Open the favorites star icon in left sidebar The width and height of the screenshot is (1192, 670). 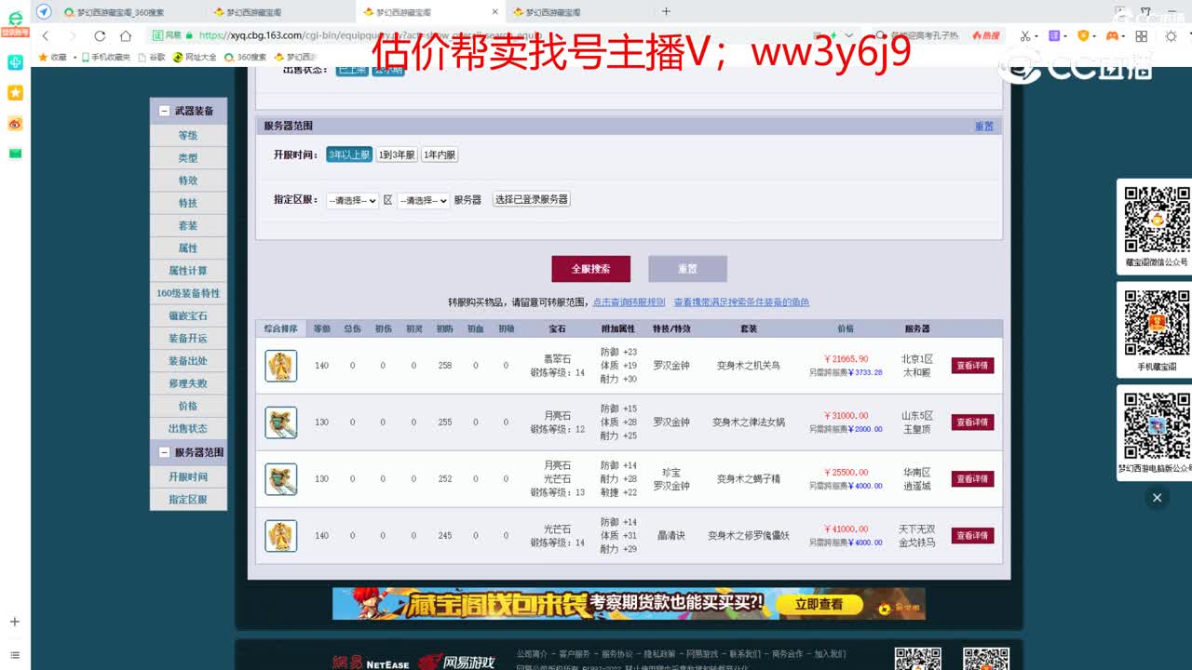click(x=15, y=93)
